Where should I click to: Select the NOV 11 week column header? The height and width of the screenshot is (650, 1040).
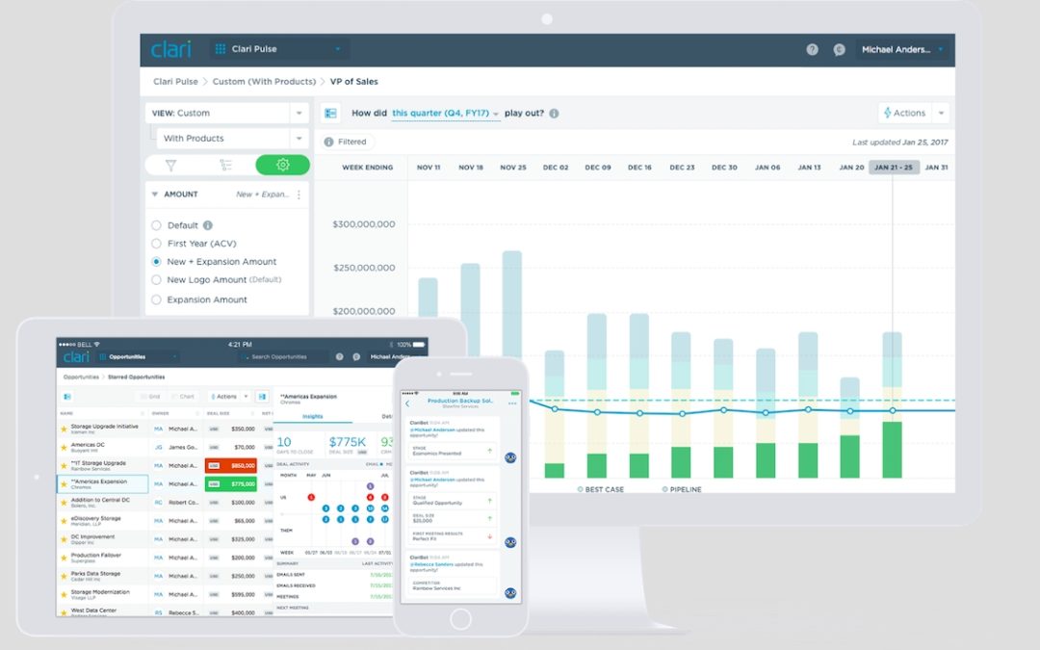point(429,168)
